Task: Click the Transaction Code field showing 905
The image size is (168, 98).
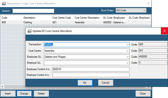Action: (153, 44)
